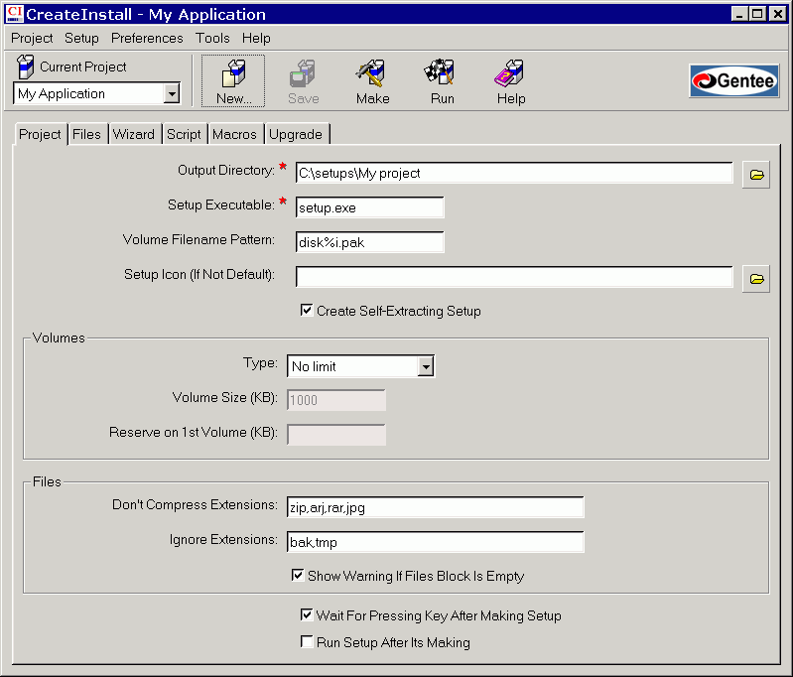Click the 'Don't Compress Extensions:' label

pyautogui.click(x=195, y=504)
